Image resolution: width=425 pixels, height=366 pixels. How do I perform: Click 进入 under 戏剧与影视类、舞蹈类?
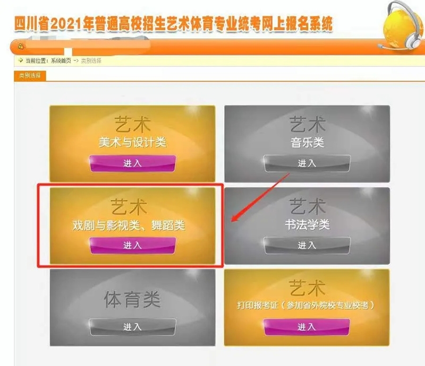point(132,246)
